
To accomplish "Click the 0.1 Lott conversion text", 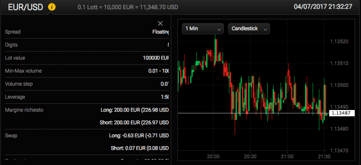I will (128, 7).
